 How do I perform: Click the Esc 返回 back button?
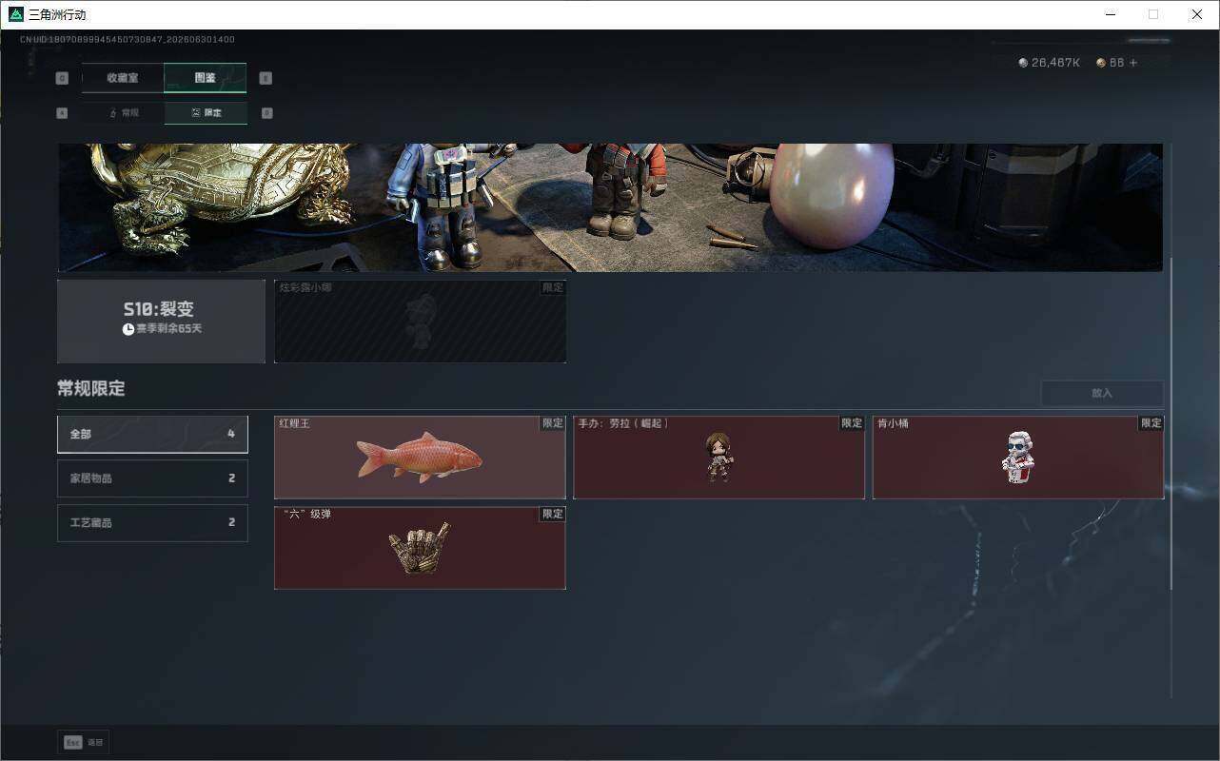coord(84,742)
